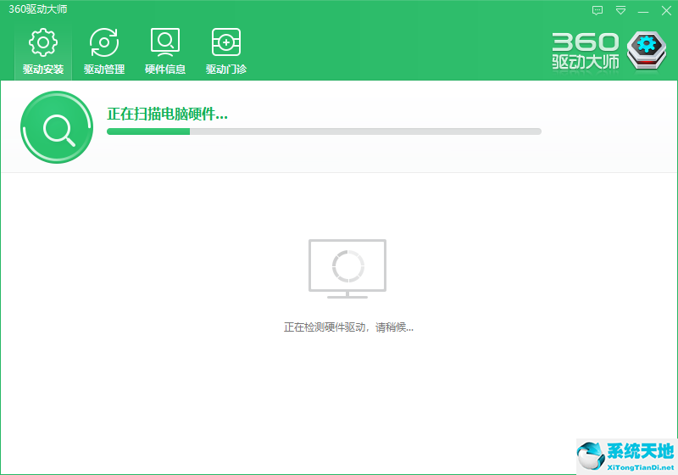
Task: Click the hardware scan progress bar
Action: tap(324, 131)
